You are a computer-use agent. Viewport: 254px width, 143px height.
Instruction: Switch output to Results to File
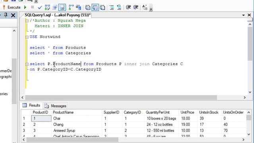[x=102, y=8]
